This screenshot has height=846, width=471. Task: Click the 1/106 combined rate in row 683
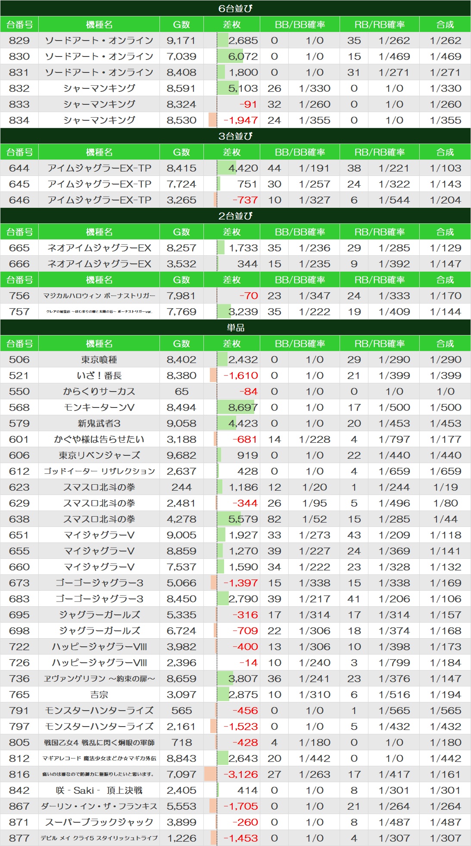(x=446, y=599)
